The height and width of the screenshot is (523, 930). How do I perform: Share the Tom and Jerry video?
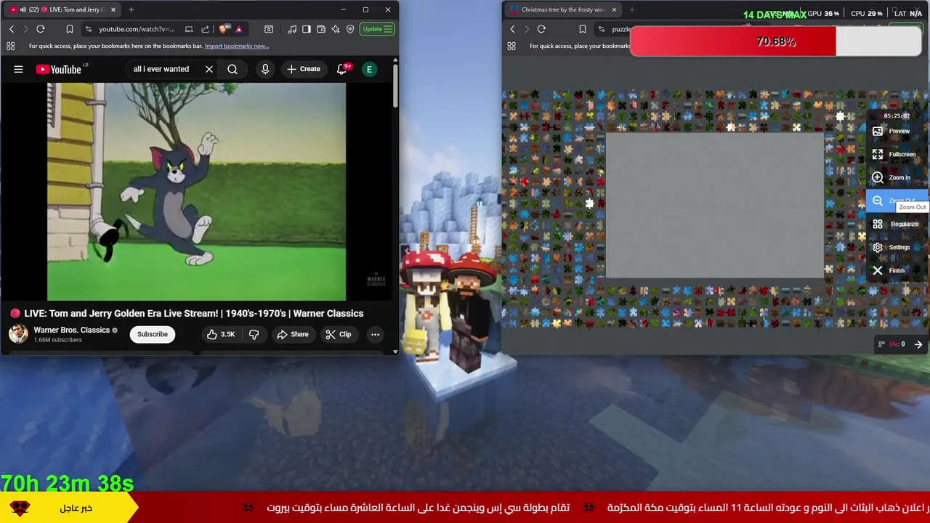click(x=292, y=334)
